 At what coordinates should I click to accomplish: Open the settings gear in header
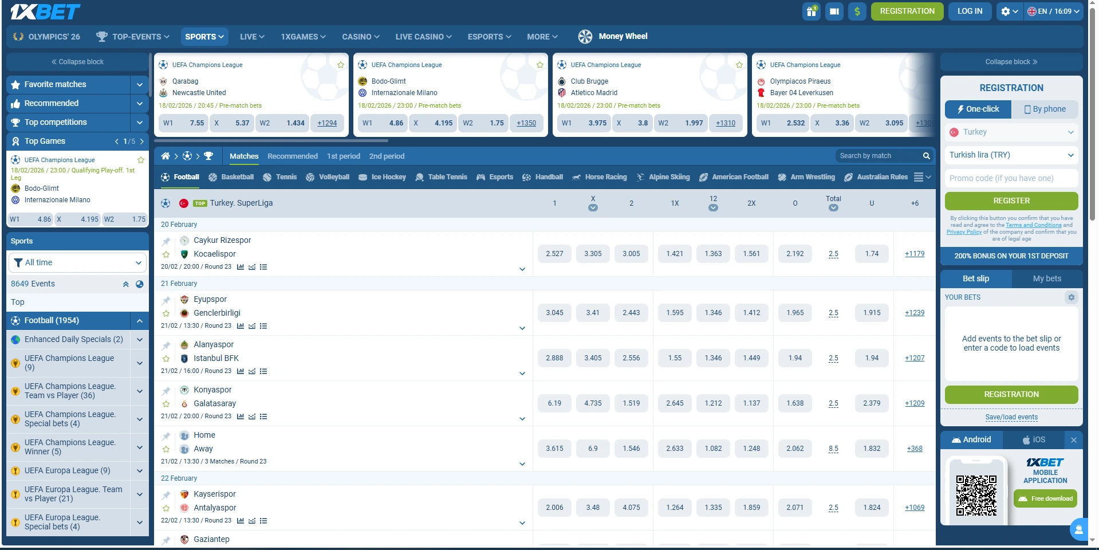[1006, 11]
